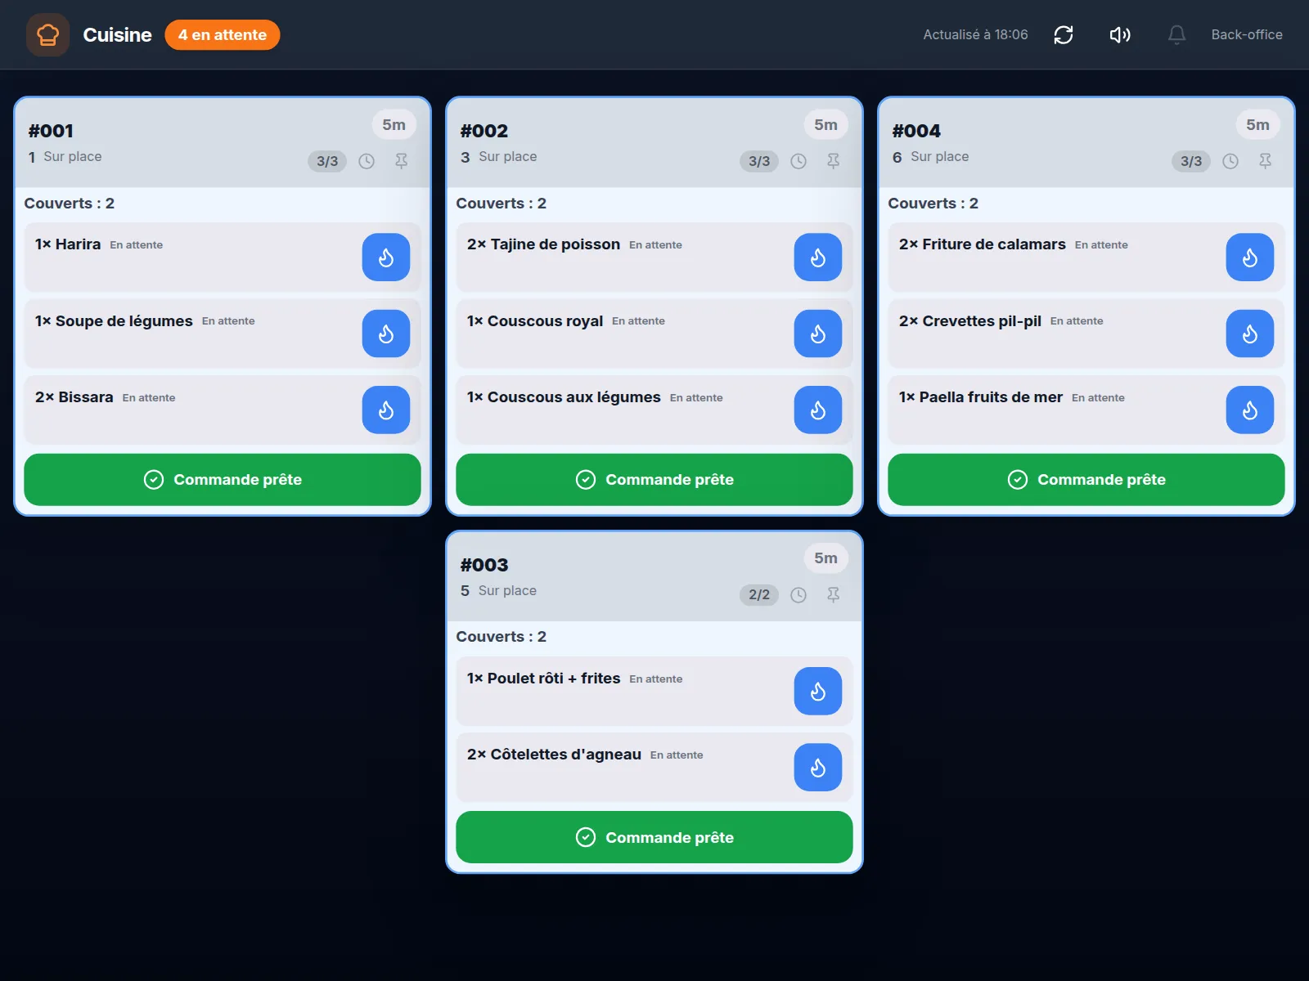Screen dimensions: 1309x981
Task: Mark order #001 as Commande prête
Action: pyautogui.click(x=223, y=480)
